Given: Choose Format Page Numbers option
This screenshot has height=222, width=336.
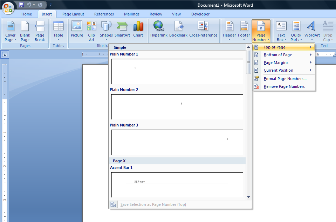Looking at the screenshot, I should tap(284, 79).
